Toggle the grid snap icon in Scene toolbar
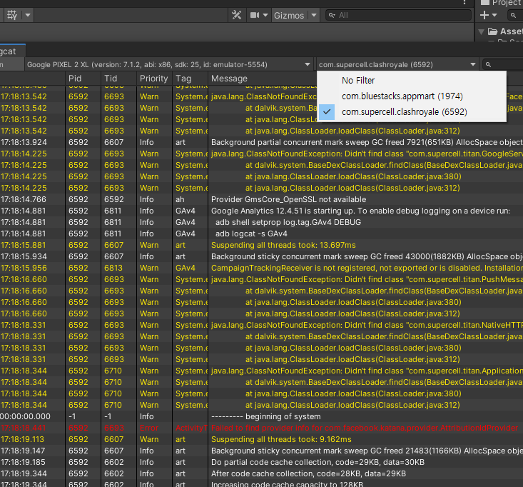 [12, 16]
